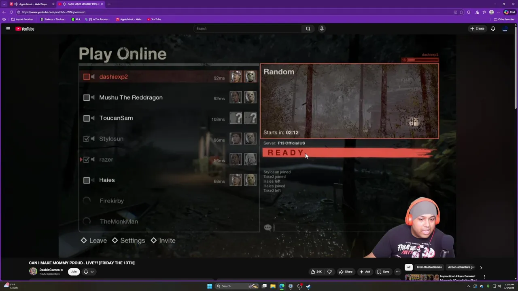518x291 pixels.
Task: Add this page to favorites star
Action: coord(461,12)
